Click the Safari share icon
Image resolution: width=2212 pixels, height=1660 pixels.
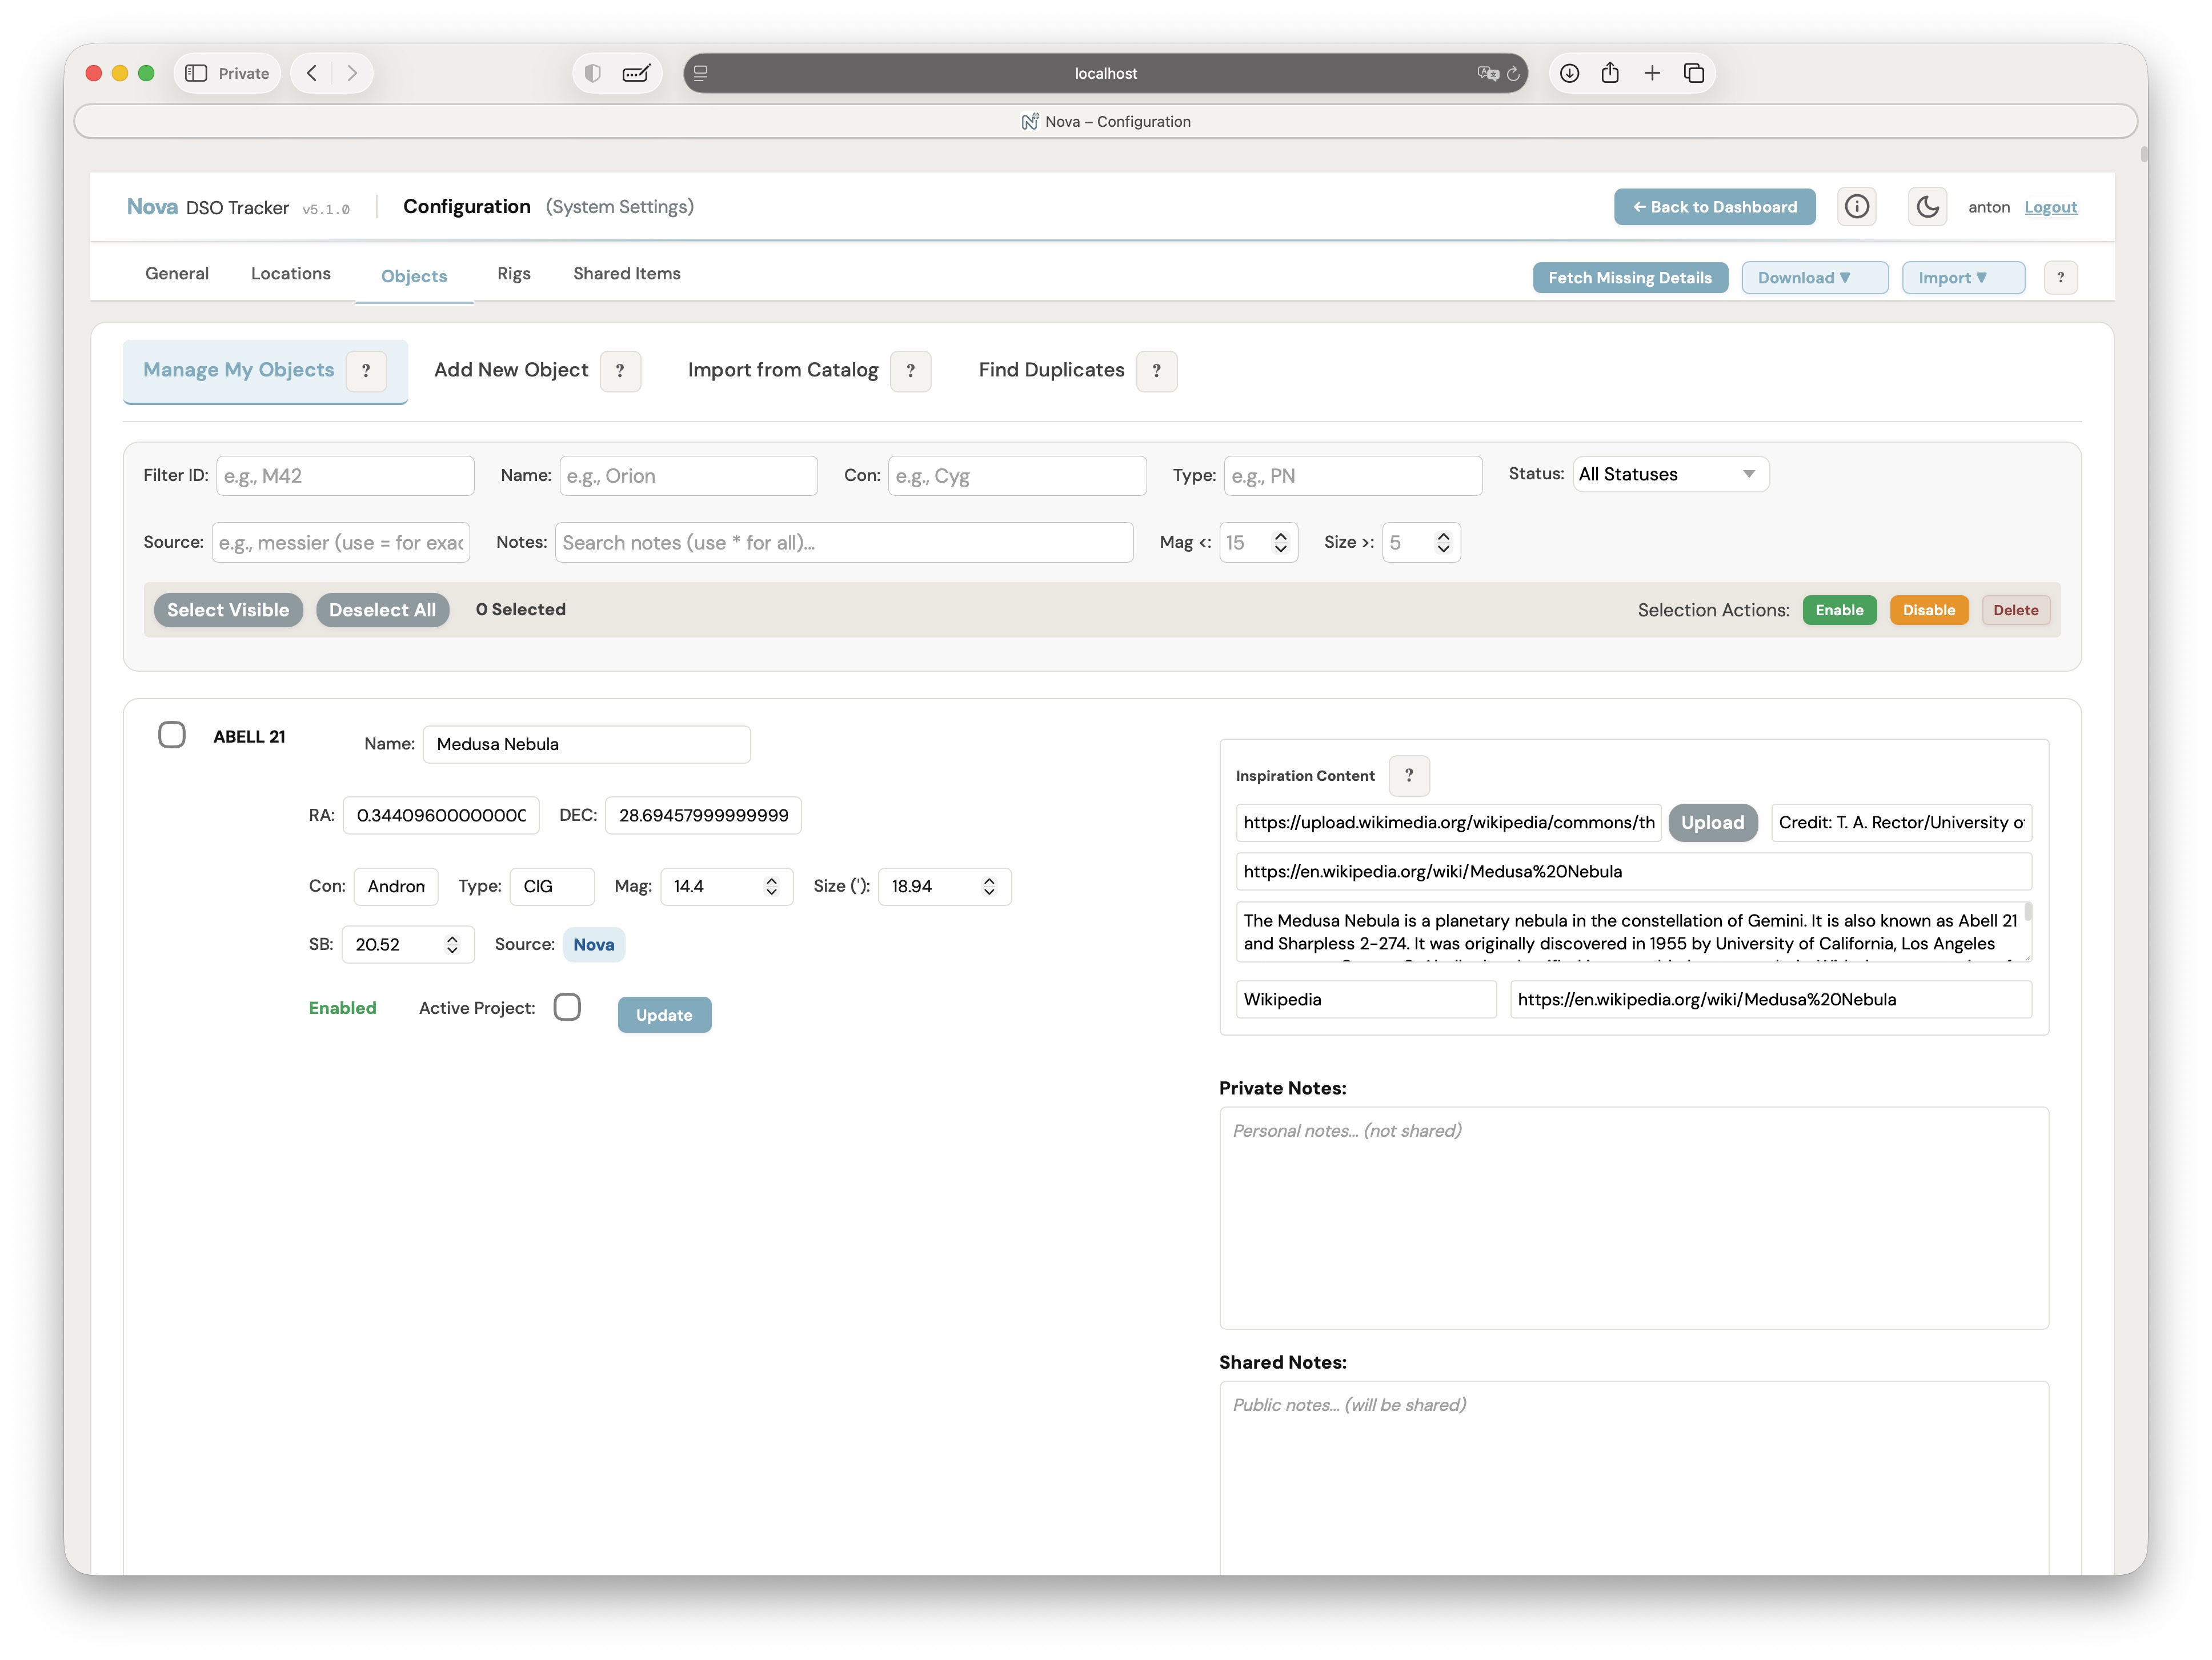(1610, 73)
